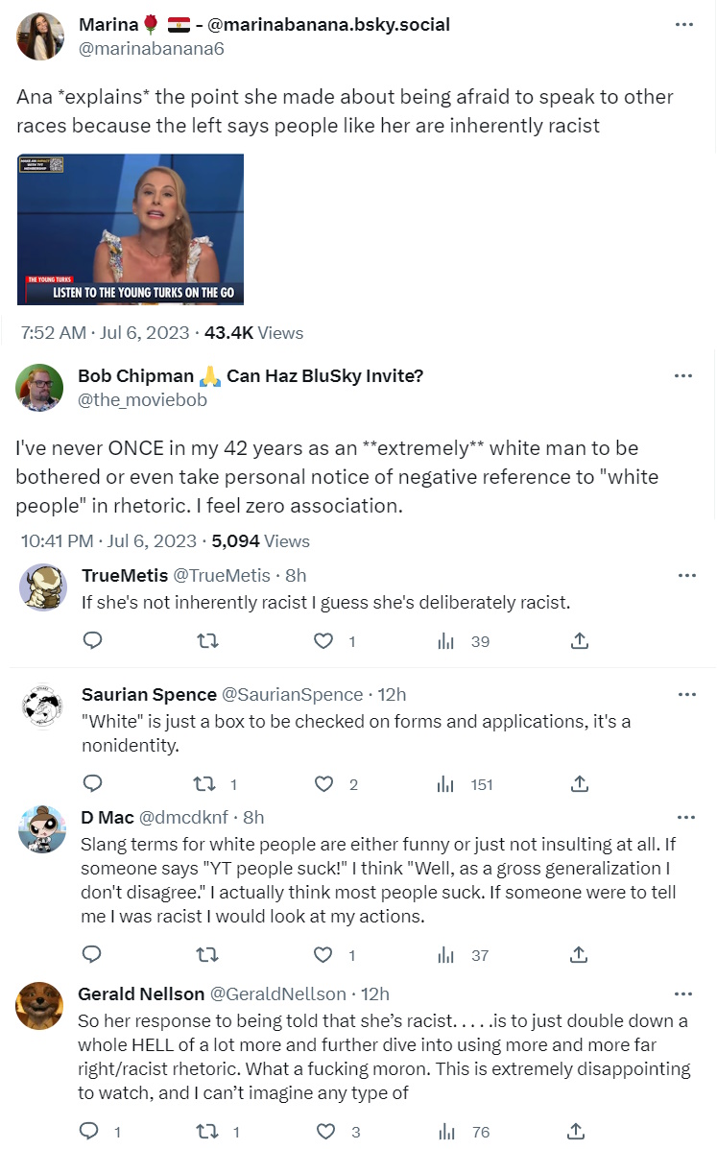Share Saurian Spence's tweet
Image resolution: width=717 pixels, height=1149 pixels.
(580, 784)
